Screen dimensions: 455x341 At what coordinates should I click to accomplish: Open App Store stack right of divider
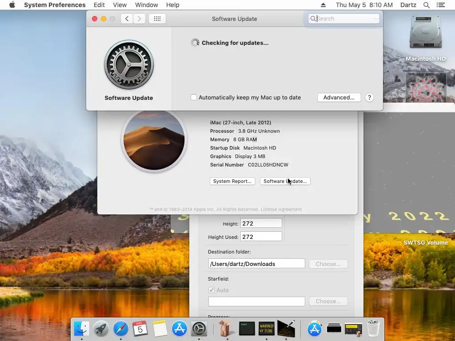point(315,329)
